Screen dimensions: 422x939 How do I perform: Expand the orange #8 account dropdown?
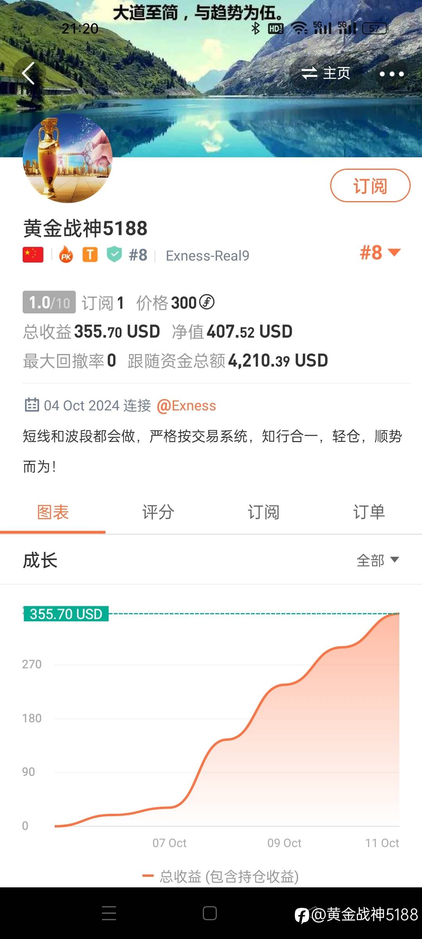coord(380,252)
